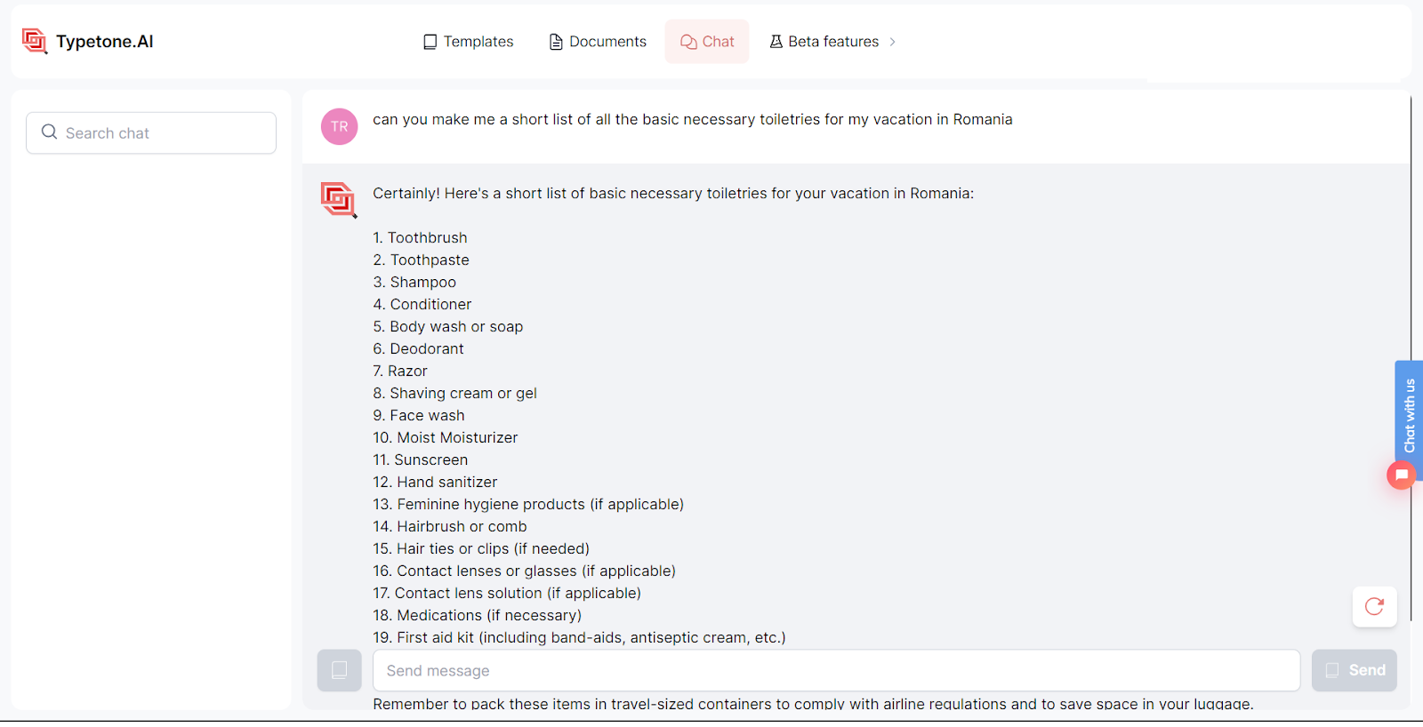
Task: Click the Typetone.AI logo icon
Action: (x=35, y=41)
